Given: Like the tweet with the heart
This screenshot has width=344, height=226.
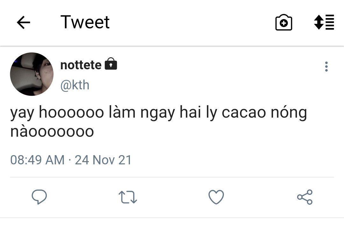Looking at the screenshot, I should (x=216, y=197).
